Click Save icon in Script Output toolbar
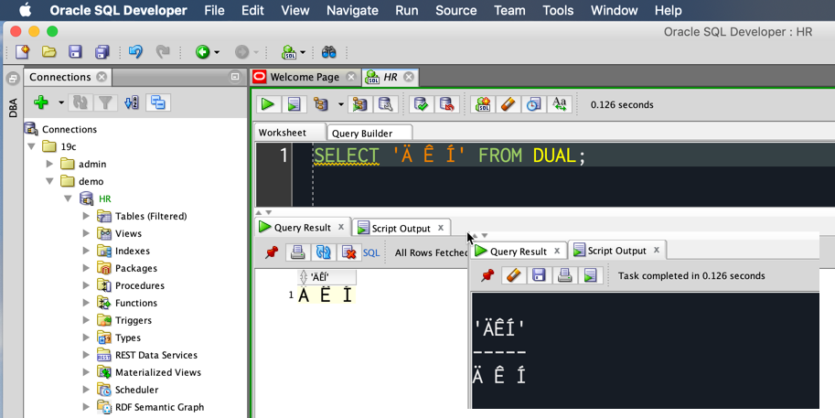Viewport: 835px width, 418px height. tap(539, 275)
